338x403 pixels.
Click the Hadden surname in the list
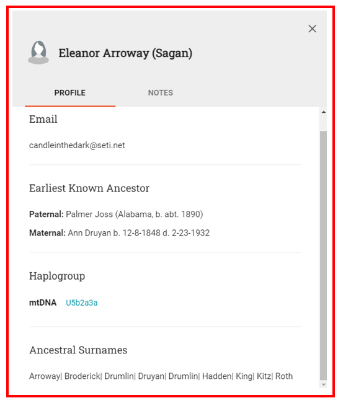click(x=217, y=376)
